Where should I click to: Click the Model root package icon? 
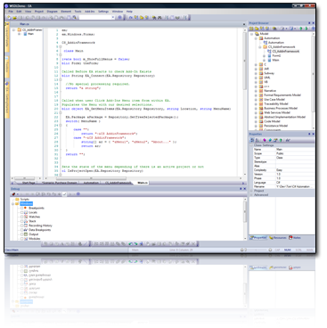coord(258,34)
